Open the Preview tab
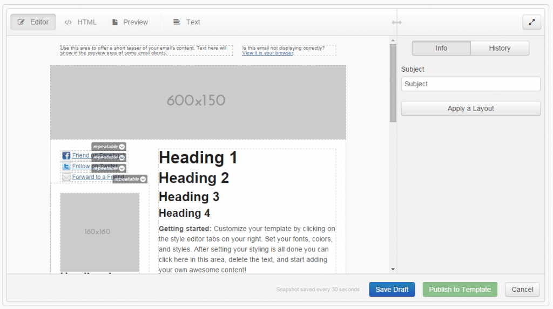The image size is (553, 309). click(130, 22)
